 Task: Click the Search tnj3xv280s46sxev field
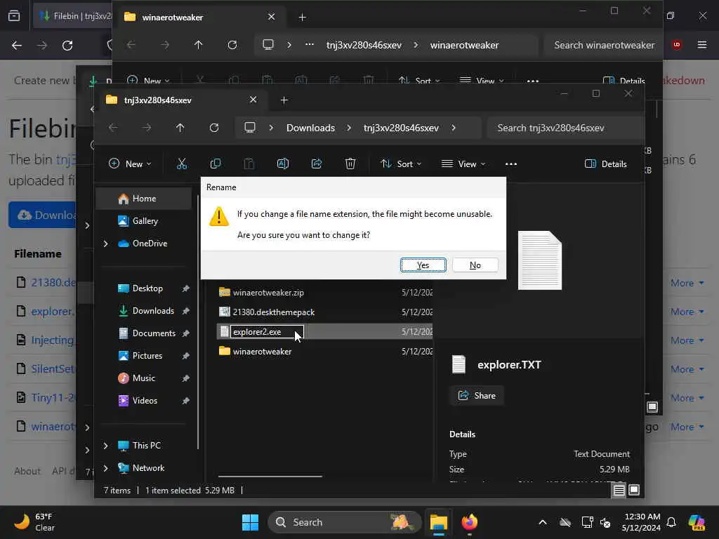[x=565, y=128]
